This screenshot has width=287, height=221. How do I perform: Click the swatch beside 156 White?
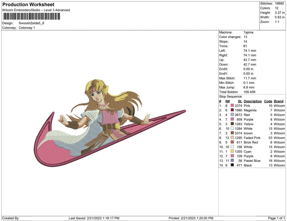[232, 147]
